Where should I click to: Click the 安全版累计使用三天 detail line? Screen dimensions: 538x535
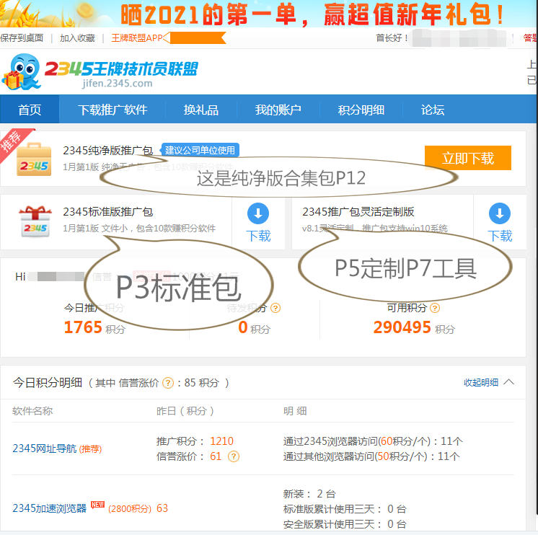pos(345,524)
